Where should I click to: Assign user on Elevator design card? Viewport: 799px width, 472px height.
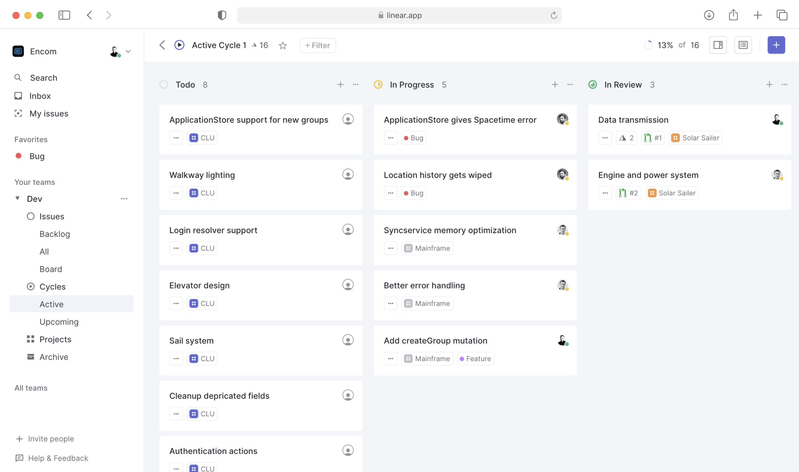pyautogui.click(x=348, y=285)
